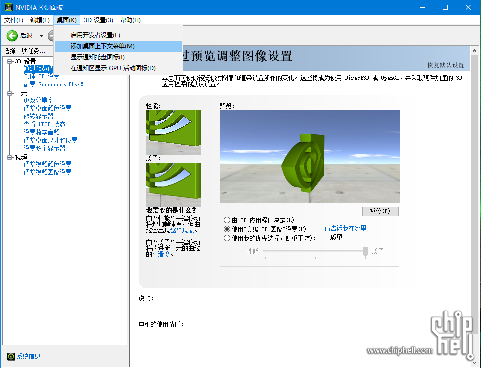Screen dimensions: 481x368
Task: Close the 桌面(K) menu
Action: [67, 20]
